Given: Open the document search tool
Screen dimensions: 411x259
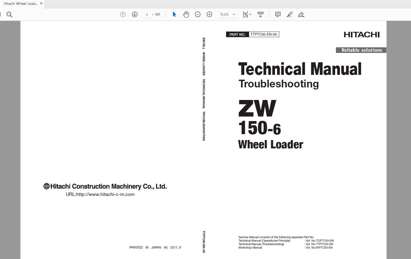Looking at the screenshot, I should [9, 14].
